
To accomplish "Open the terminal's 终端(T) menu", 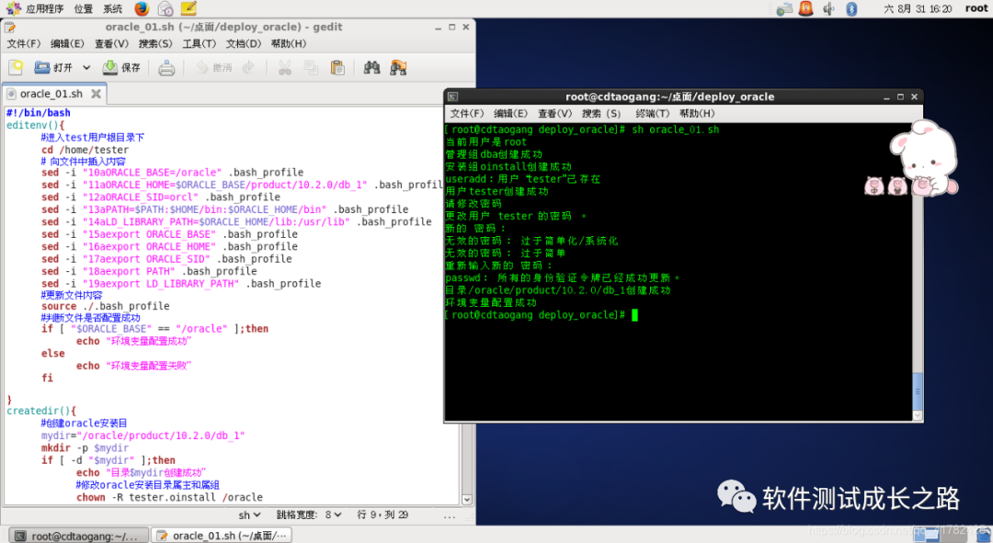I will click(652, 113).
